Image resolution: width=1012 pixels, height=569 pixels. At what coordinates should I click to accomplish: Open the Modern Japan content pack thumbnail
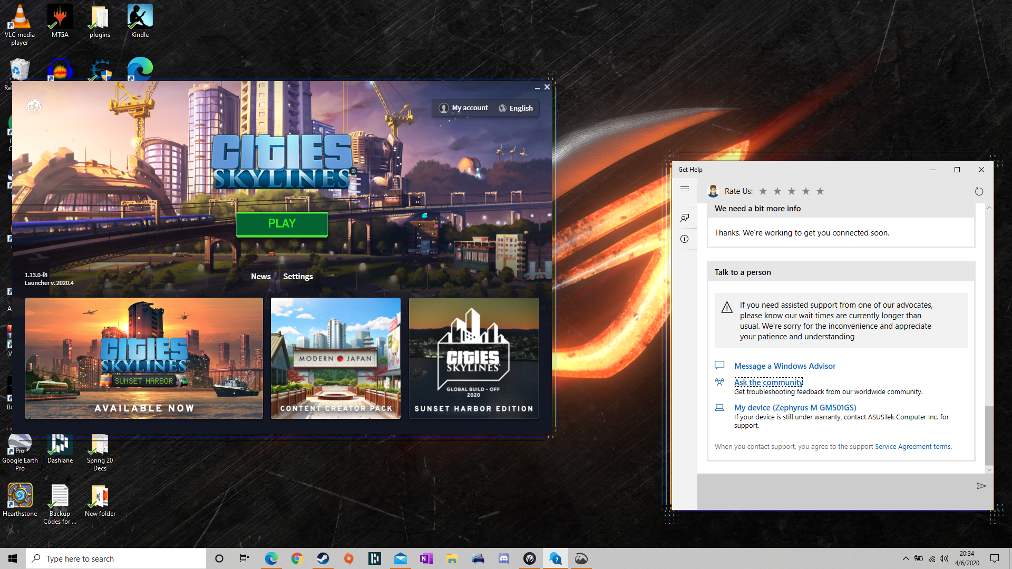pos(335,358)
